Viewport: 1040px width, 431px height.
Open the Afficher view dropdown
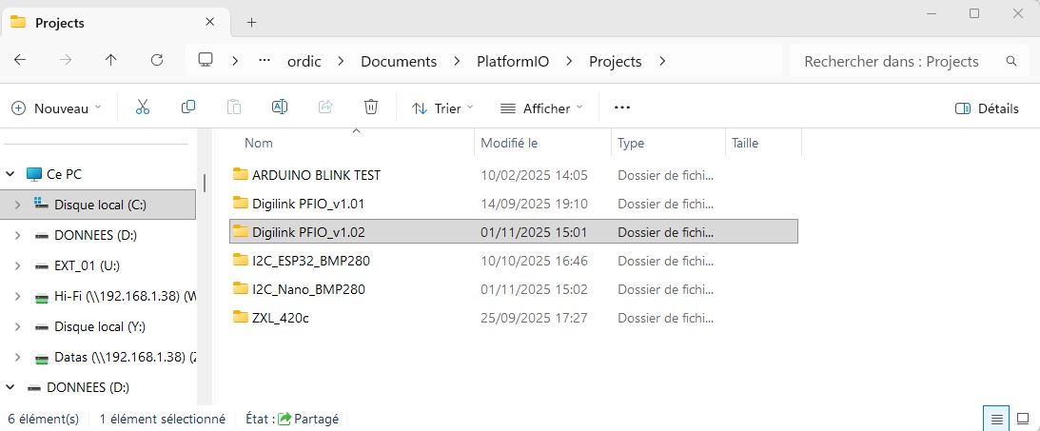point(541,108)
